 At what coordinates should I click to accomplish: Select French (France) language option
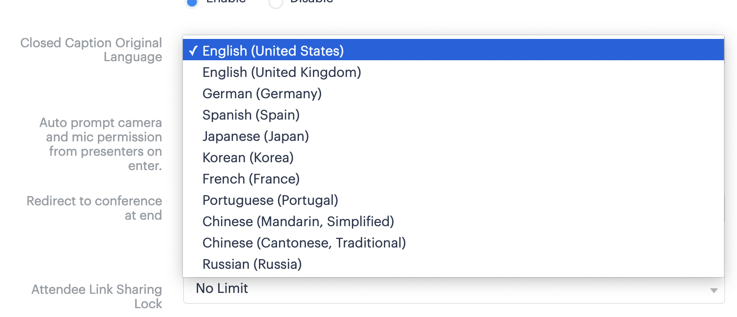(251, 179)
